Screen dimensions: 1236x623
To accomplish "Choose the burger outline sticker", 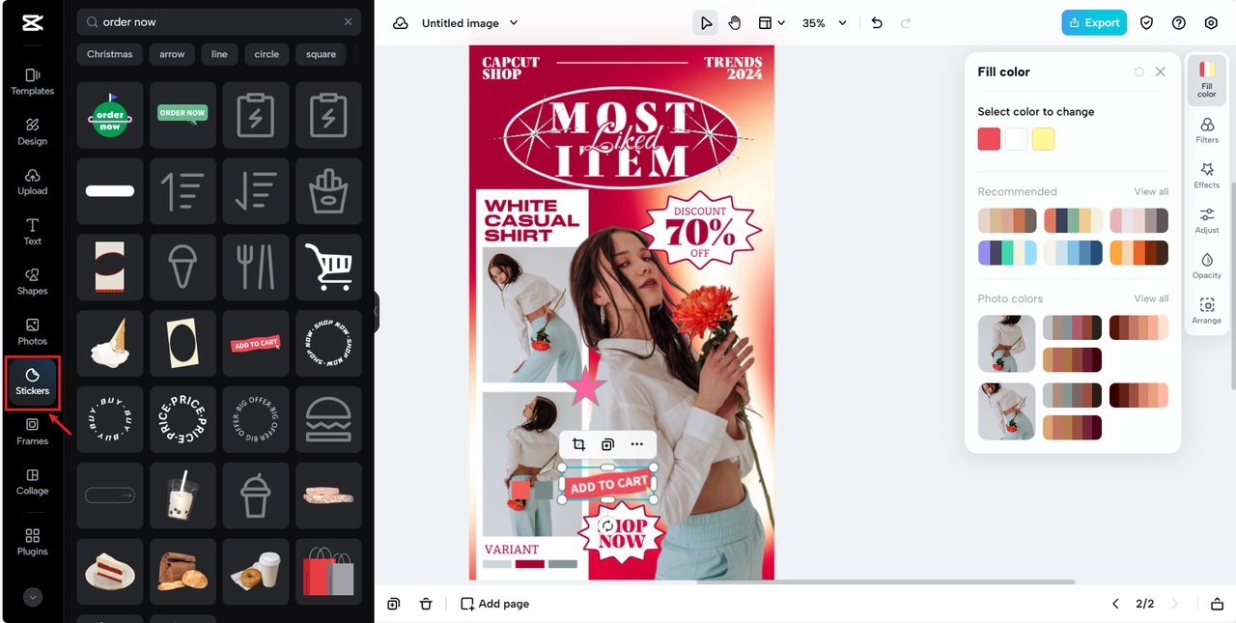I will point(328,420).
